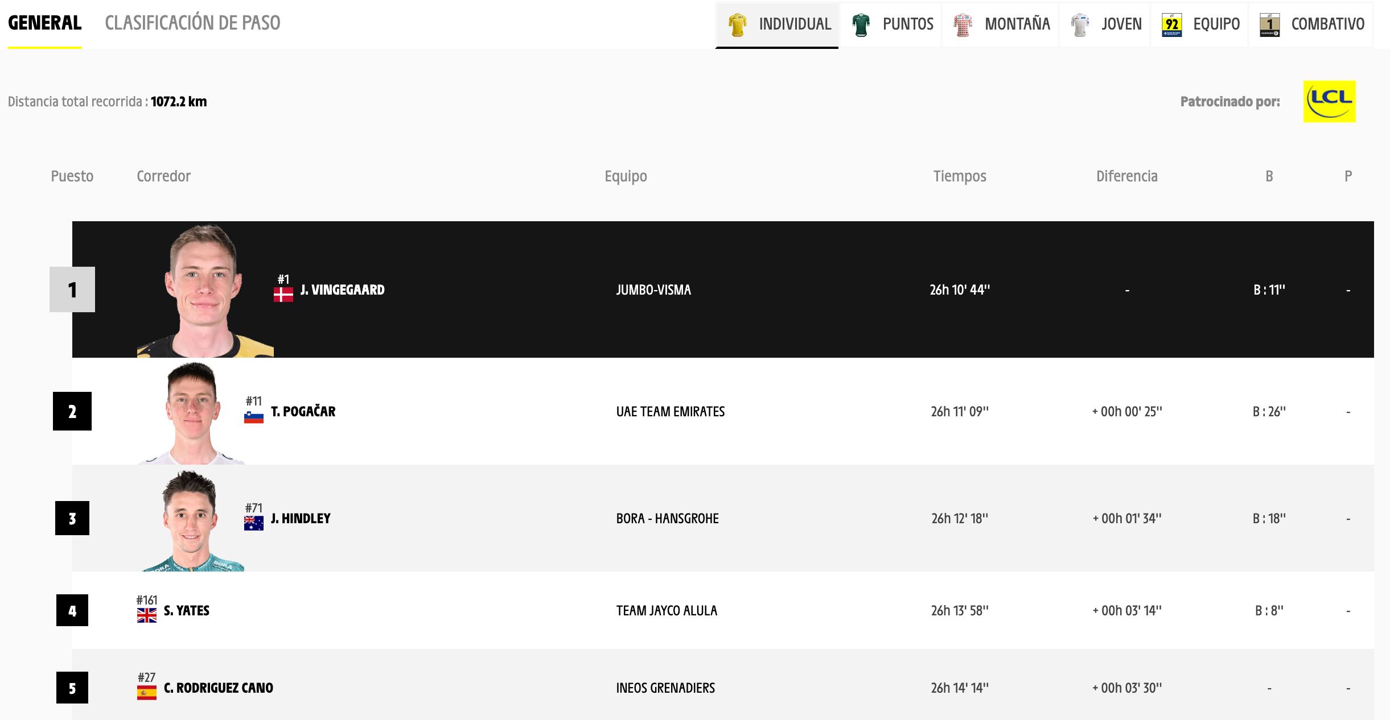Viewport: 1390px width, 720px height.
Task: Click the Slovenian flag beside Pogačar
Action: 253,417
